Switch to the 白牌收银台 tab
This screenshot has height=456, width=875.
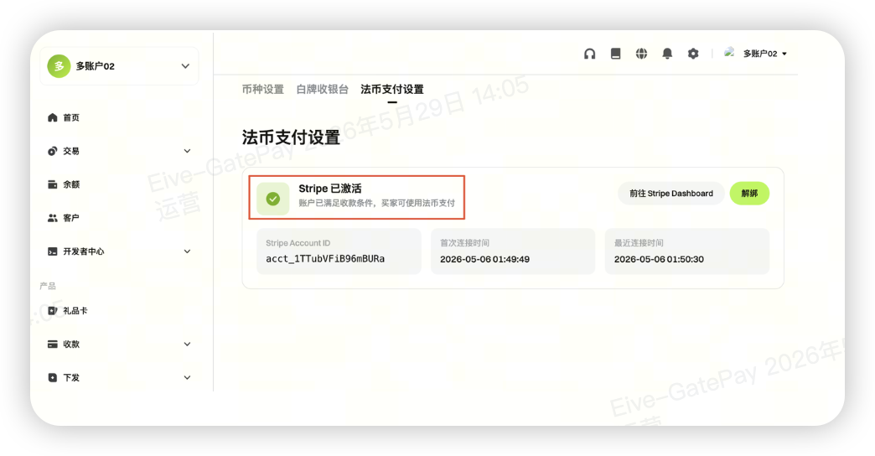pyautogui.click(x=322, y=90)
